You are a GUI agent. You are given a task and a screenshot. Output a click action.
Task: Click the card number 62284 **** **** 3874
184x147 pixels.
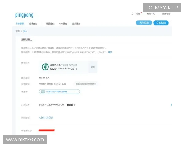(63, 69)
